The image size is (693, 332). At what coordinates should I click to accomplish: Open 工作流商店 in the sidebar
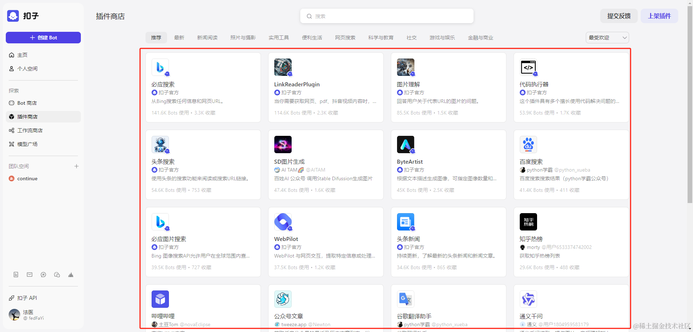[x=30, y=130]
